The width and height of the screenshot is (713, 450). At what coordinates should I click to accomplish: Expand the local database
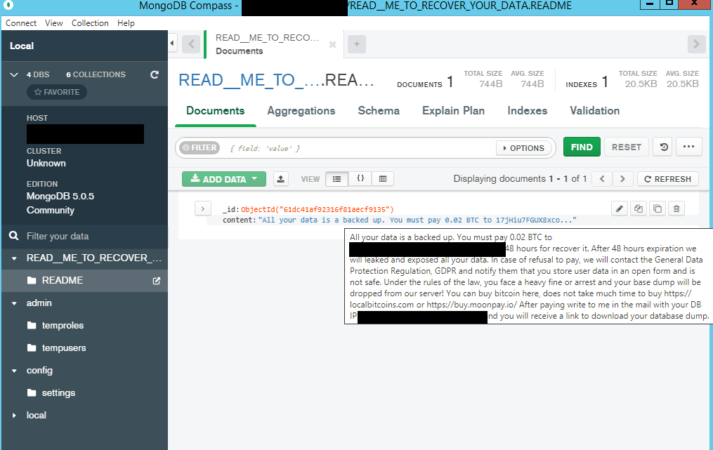pos(14,416)
